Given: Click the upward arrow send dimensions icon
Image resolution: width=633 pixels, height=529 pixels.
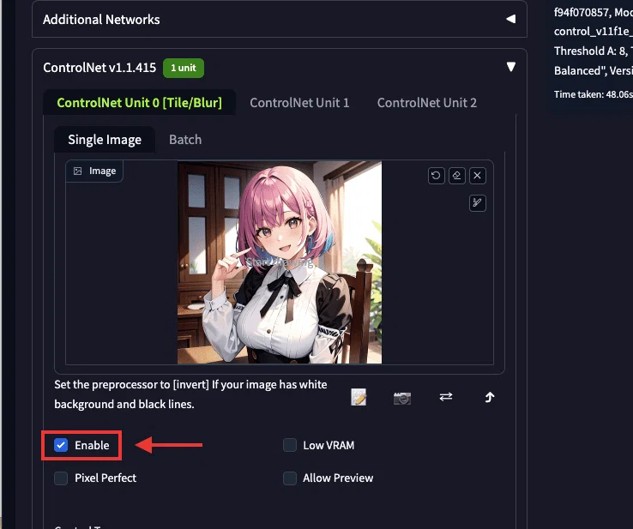Looking at the screenshot, I should point(489,398).
